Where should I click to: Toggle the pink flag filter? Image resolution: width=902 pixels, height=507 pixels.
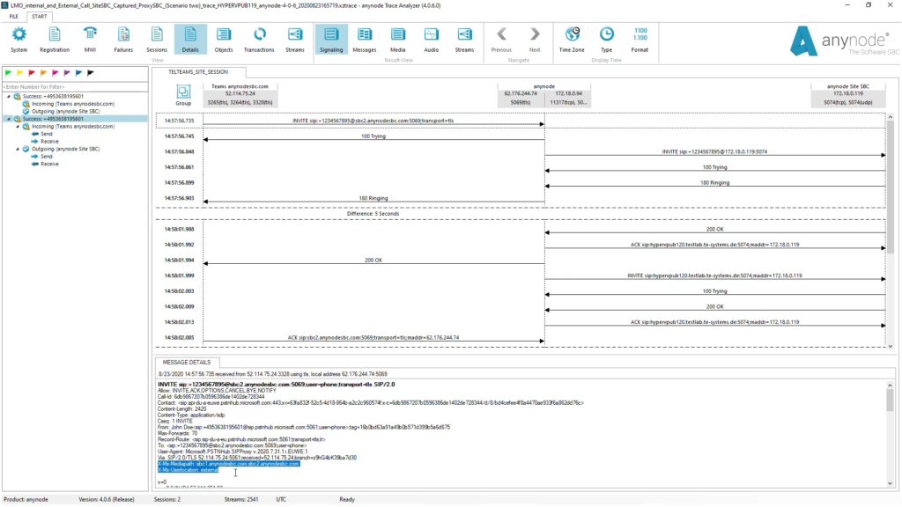pos(55,73)
